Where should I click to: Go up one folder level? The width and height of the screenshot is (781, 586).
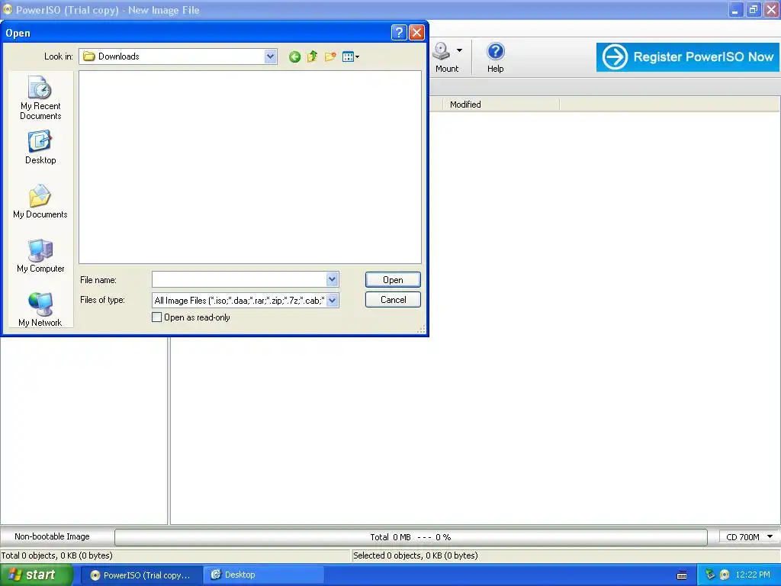[312, 56]
